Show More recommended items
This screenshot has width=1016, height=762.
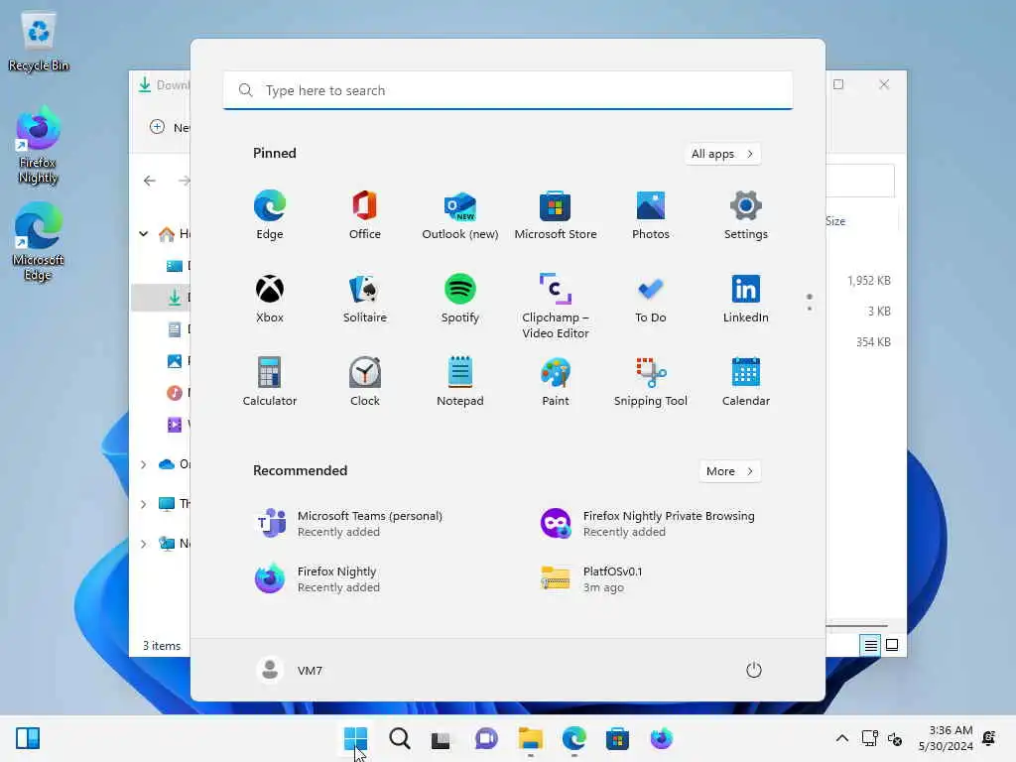(729, 471)
